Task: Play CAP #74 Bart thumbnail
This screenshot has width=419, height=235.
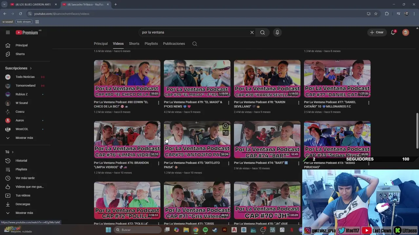Action: (x=267, y=140)
